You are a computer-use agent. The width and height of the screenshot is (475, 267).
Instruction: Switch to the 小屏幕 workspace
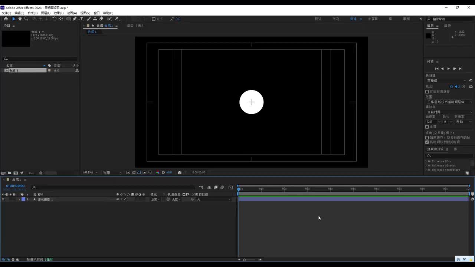click(x=373, y=19)
